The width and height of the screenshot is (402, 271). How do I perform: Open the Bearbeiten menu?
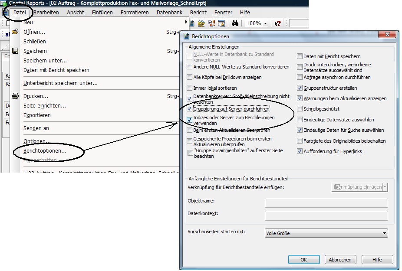click(46, 12)
